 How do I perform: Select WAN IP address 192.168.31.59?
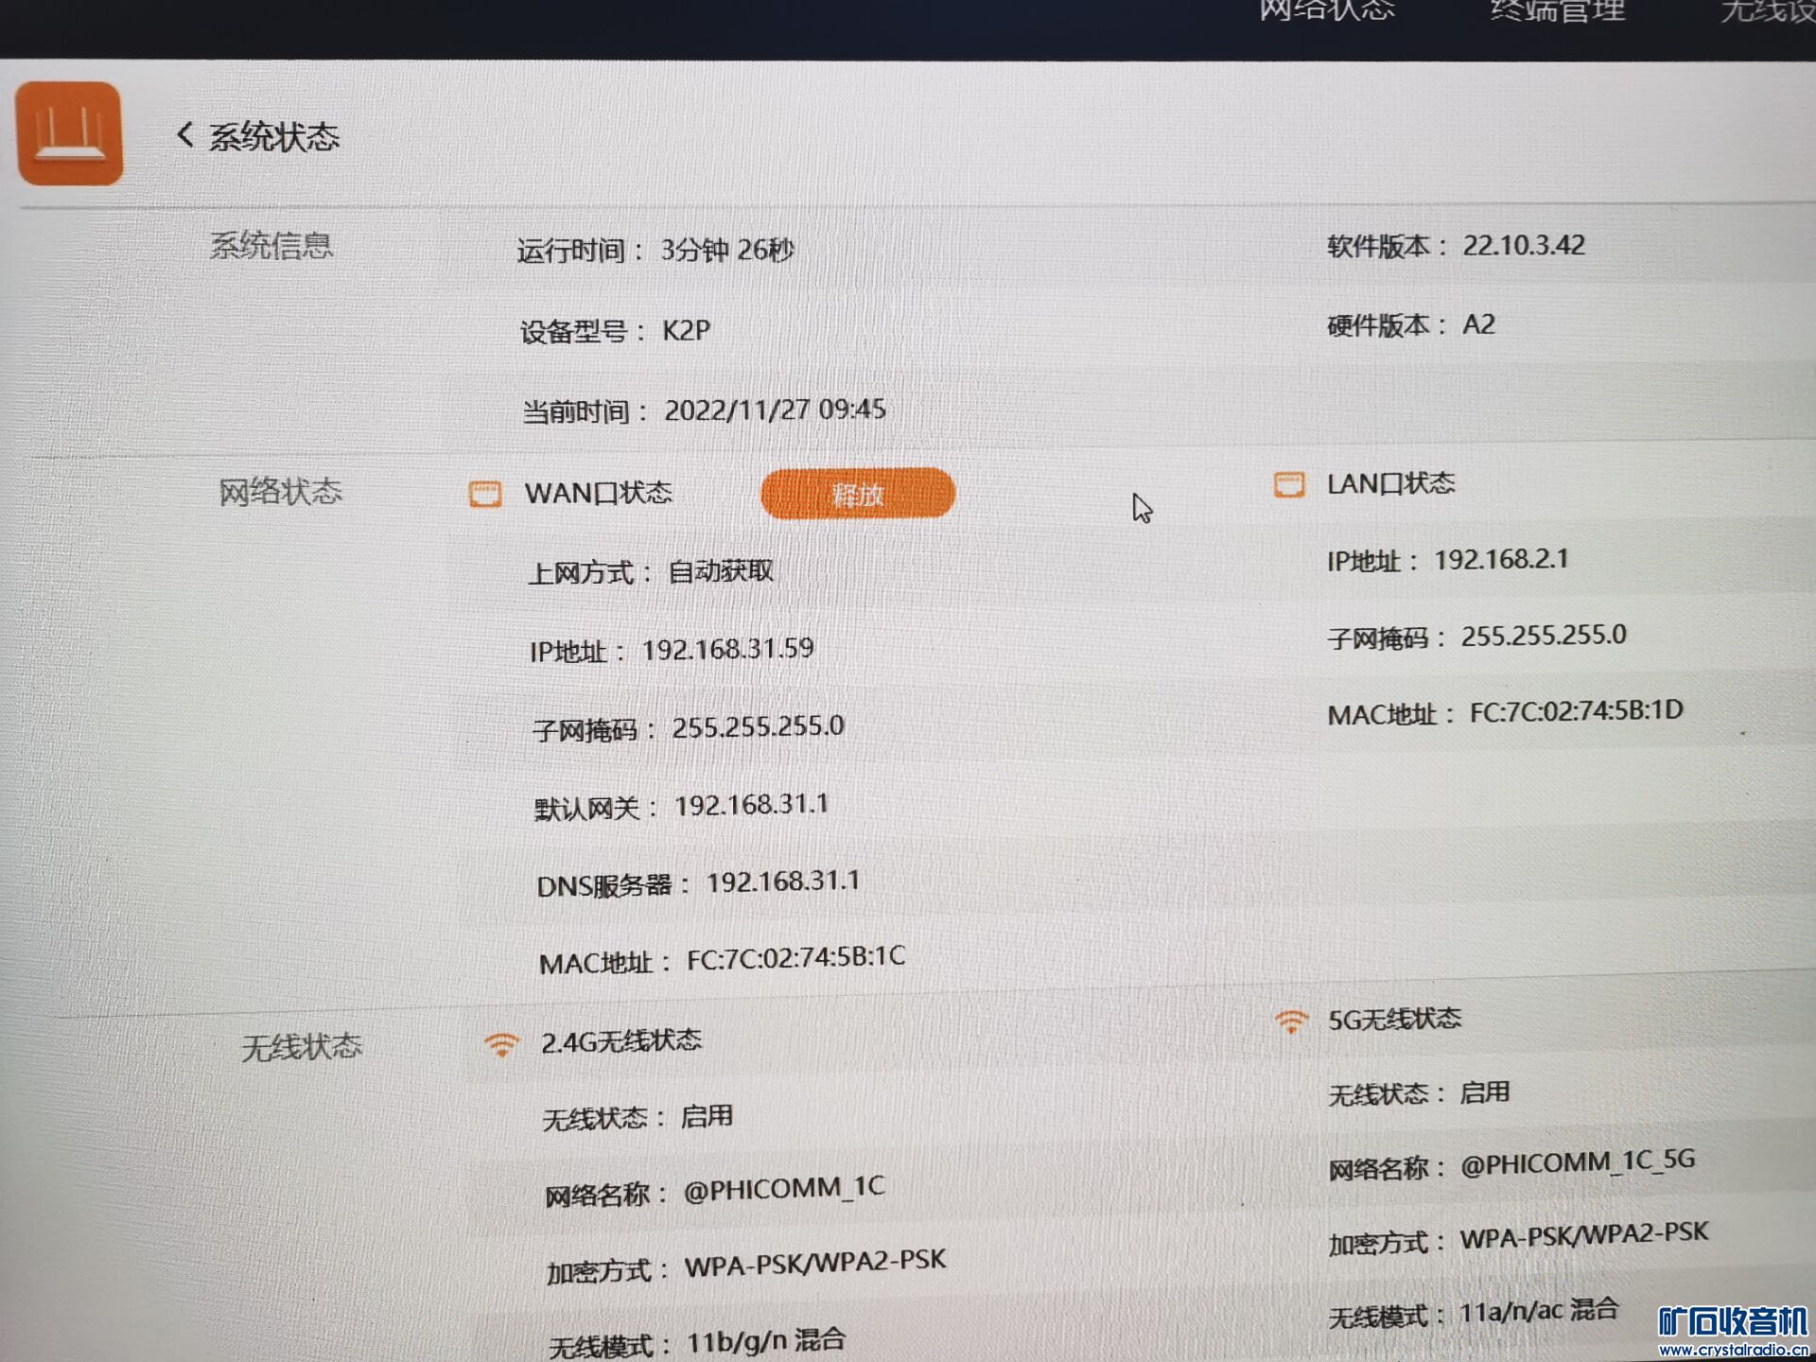tap(727, 649)
